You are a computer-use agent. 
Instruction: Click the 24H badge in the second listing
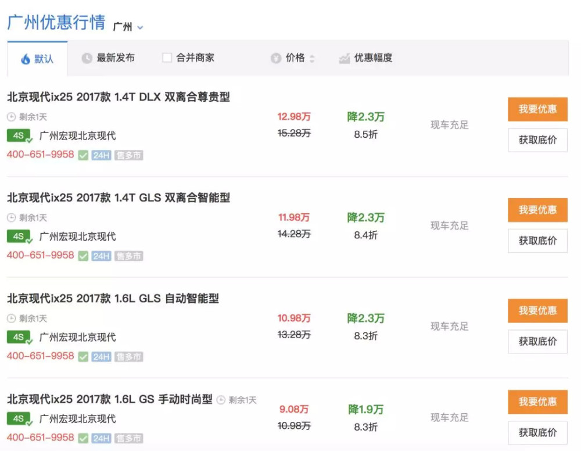101,256
